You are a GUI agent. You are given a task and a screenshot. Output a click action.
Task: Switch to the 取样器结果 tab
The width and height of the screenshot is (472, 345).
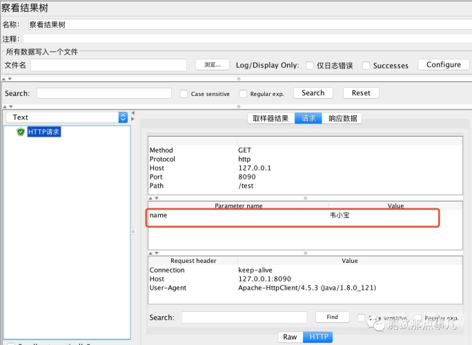[x=271, y=118]
